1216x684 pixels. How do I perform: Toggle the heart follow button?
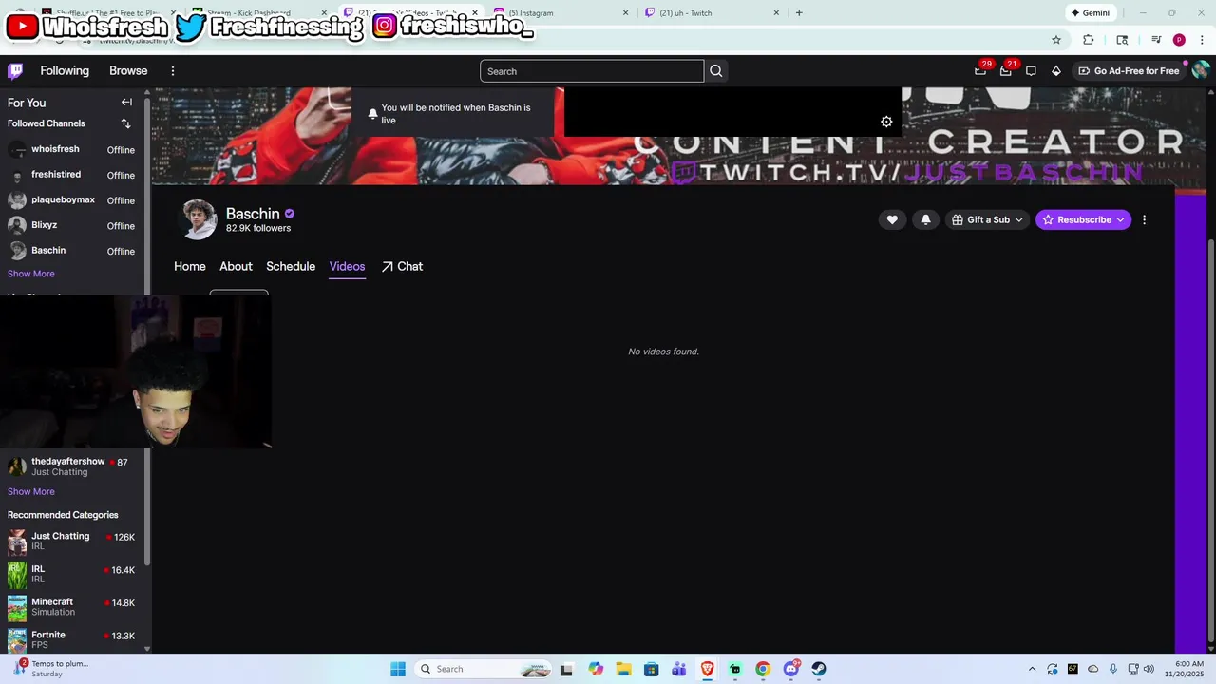click(892, 219)
